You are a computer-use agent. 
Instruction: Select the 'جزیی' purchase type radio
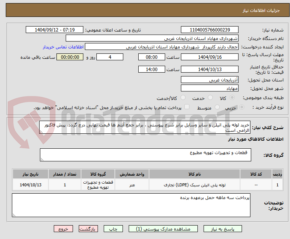242,107
